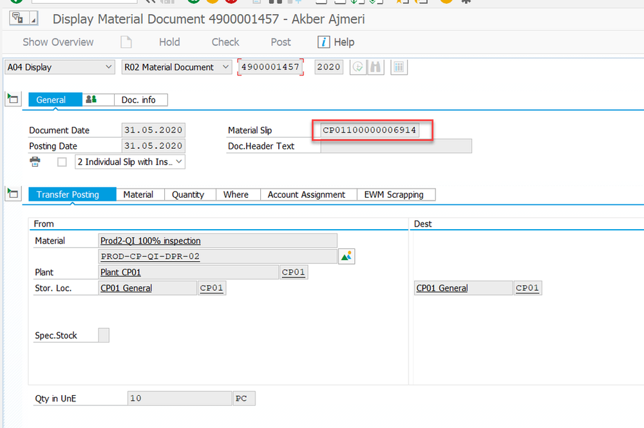This screenshot has width=644, height=428.
Task: Open the A04 Display dropdown
Action: pos(109,66)
